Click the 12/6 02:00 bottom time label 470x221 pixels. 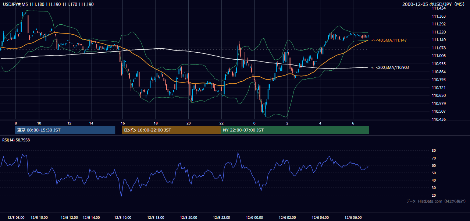287,218
